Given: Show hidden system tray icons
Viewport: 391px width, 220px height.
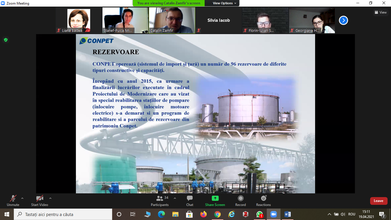Looking at the screenshot, I should tap(329, 214).
